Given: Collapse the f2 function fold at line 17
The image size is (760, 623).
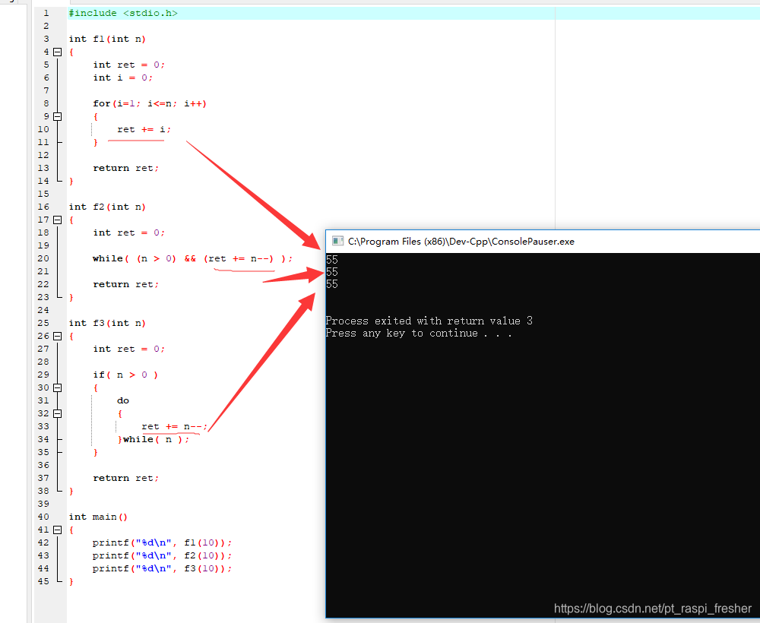Looking at the screenshot, I should click(x=57, y=220).
